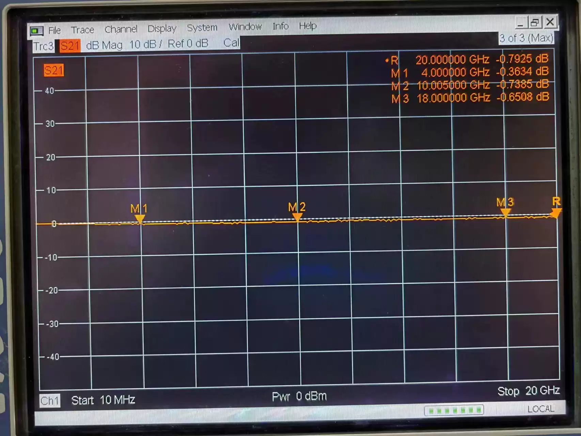This screenshot has width=581, height=436.
Task: Click the green sweep progress bar
Action: [x=454, y=410]
